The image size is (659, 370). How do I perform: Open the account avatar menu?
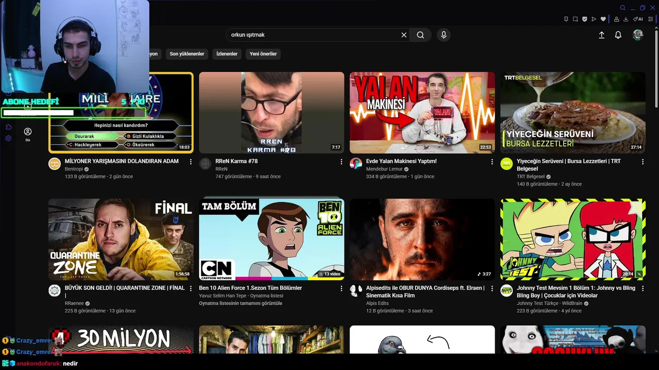coord(638,35)
